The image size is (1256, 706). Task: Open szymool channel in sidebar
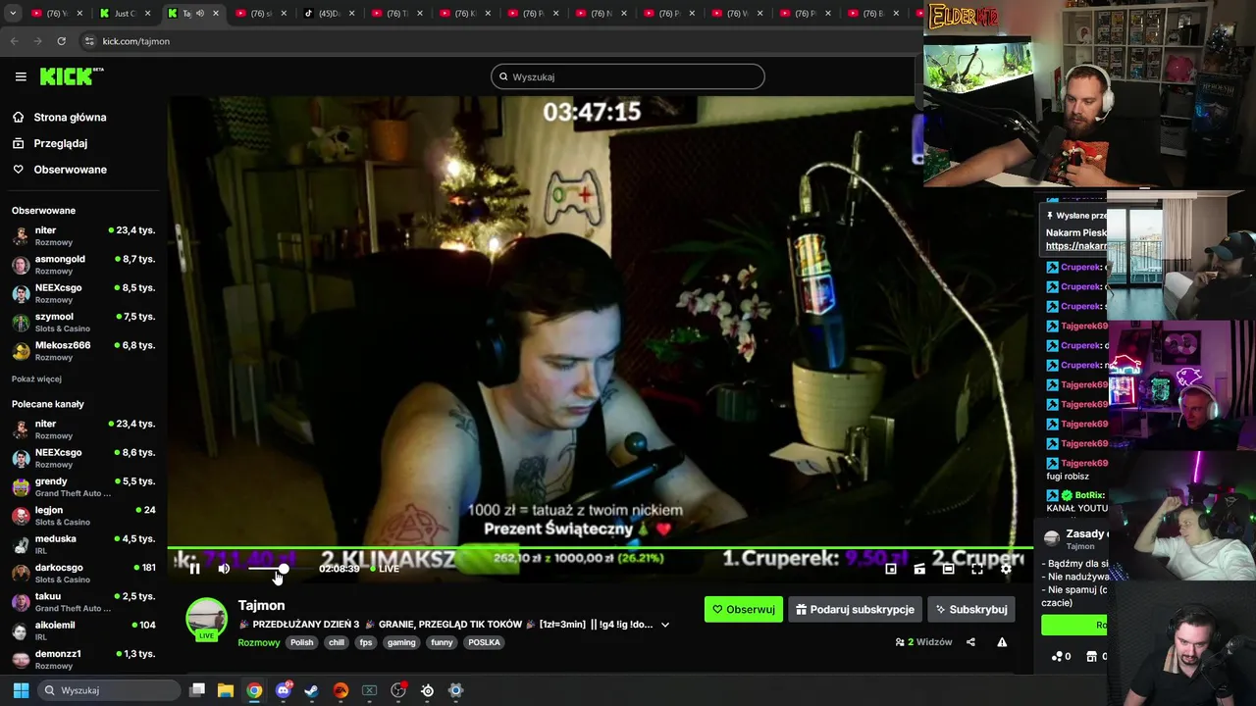tap(83, 322)
